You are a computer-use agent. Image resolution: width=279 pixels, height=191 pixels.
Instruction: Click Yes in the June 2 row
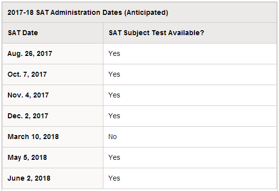click(114, 178)
